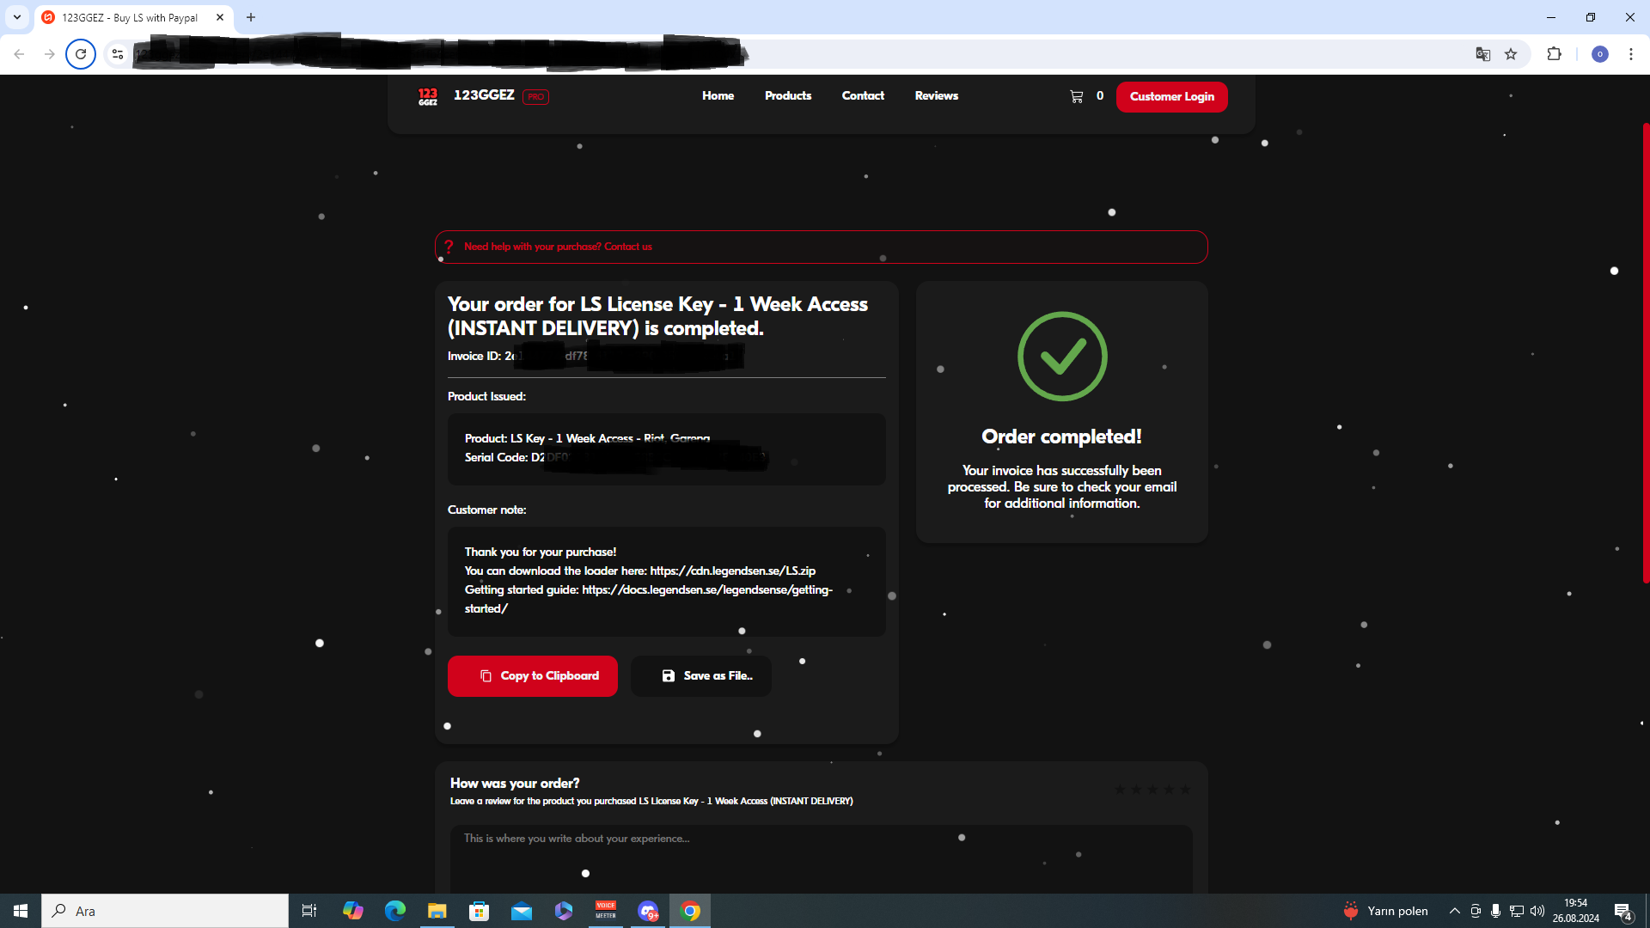Open Voicemeeter from the taskbar
Screen dimensions: 1650x928
pyautogui.click(x=606, y=911)
